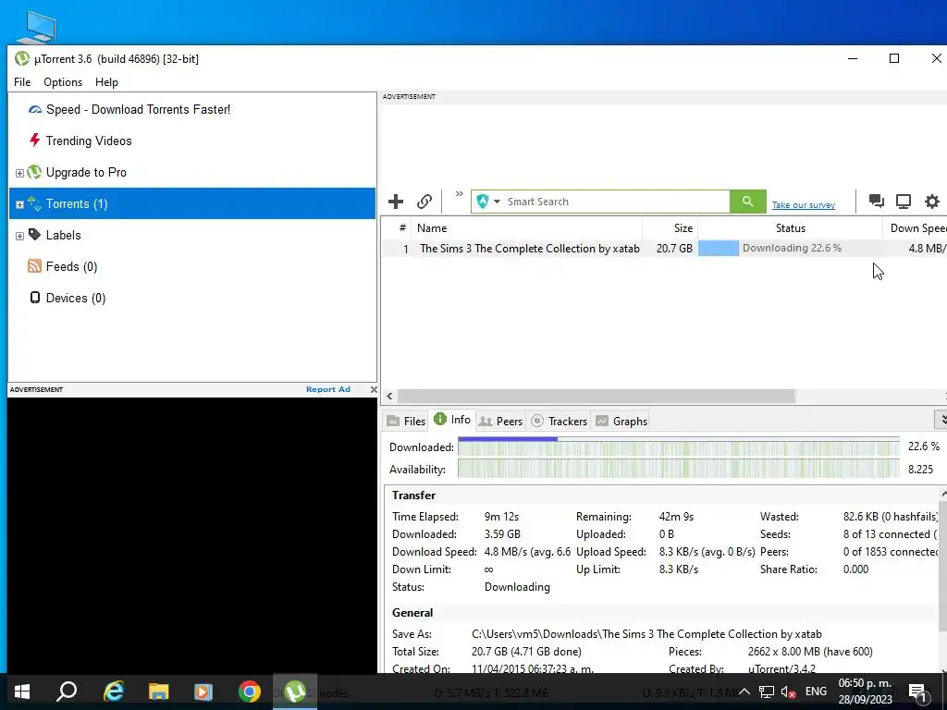Viewport: 947px width, 710px height.
Task: Launch Google Chrome from taskbar
Action: pos(249,692)
